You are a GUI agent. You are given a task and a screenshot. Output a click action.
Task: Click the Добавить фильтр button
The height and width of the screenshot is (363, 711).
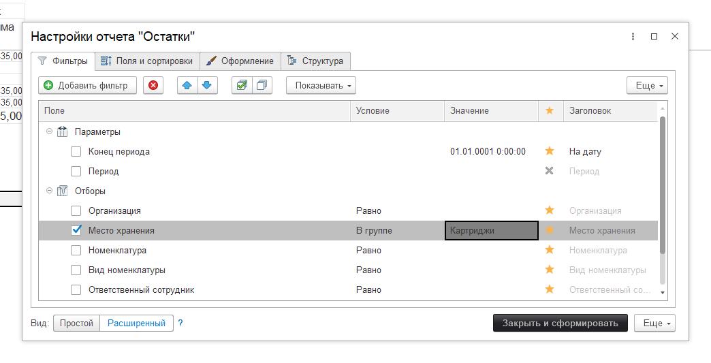87,85
